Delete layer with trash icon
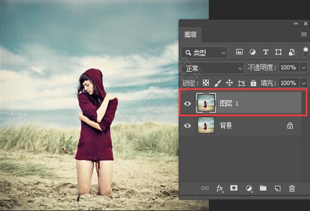310x211 pixels. coord(292,188)
